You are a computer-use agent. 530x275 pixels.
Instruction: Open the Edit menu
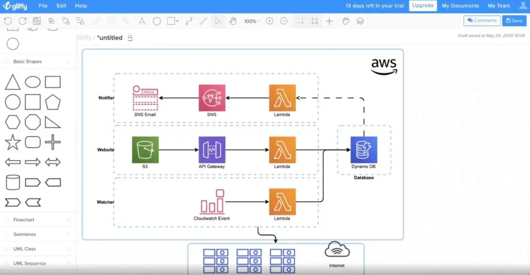[61, 6]
